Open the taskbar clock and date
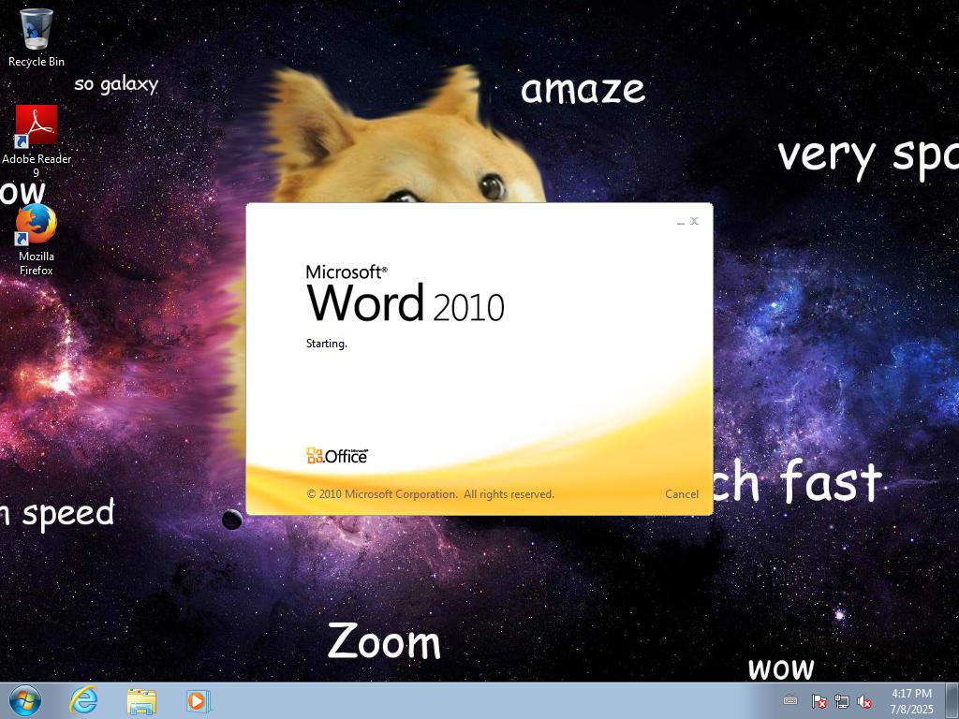Screen dimensions: 959x719 (x=911, y=701)
